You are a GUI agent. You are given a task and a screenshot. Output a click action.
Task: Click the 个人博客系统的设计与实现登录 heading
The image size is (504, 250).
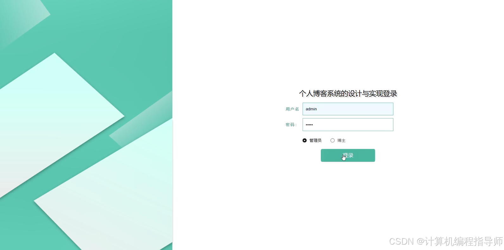tap(348, 93)
